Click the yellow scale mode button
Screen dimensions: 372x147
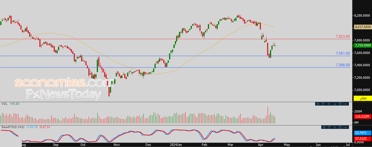point(363,99)
